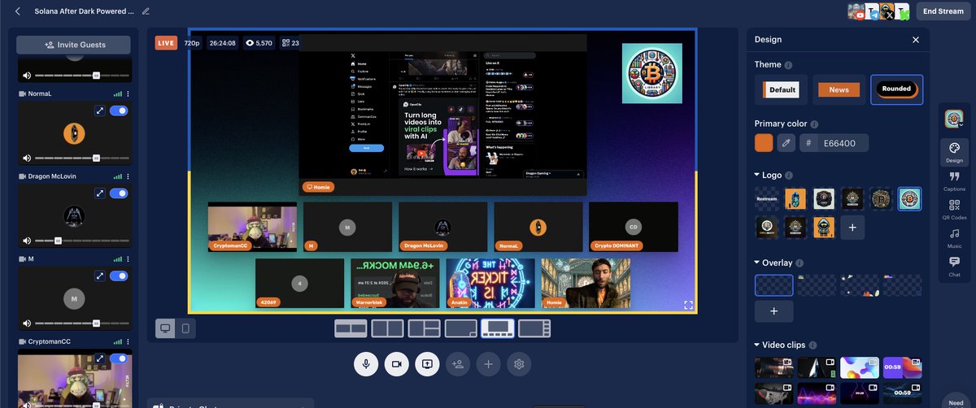This screenshot has width=976, height=408.
Task: Open more options for guest M
Action: point(128,258)
